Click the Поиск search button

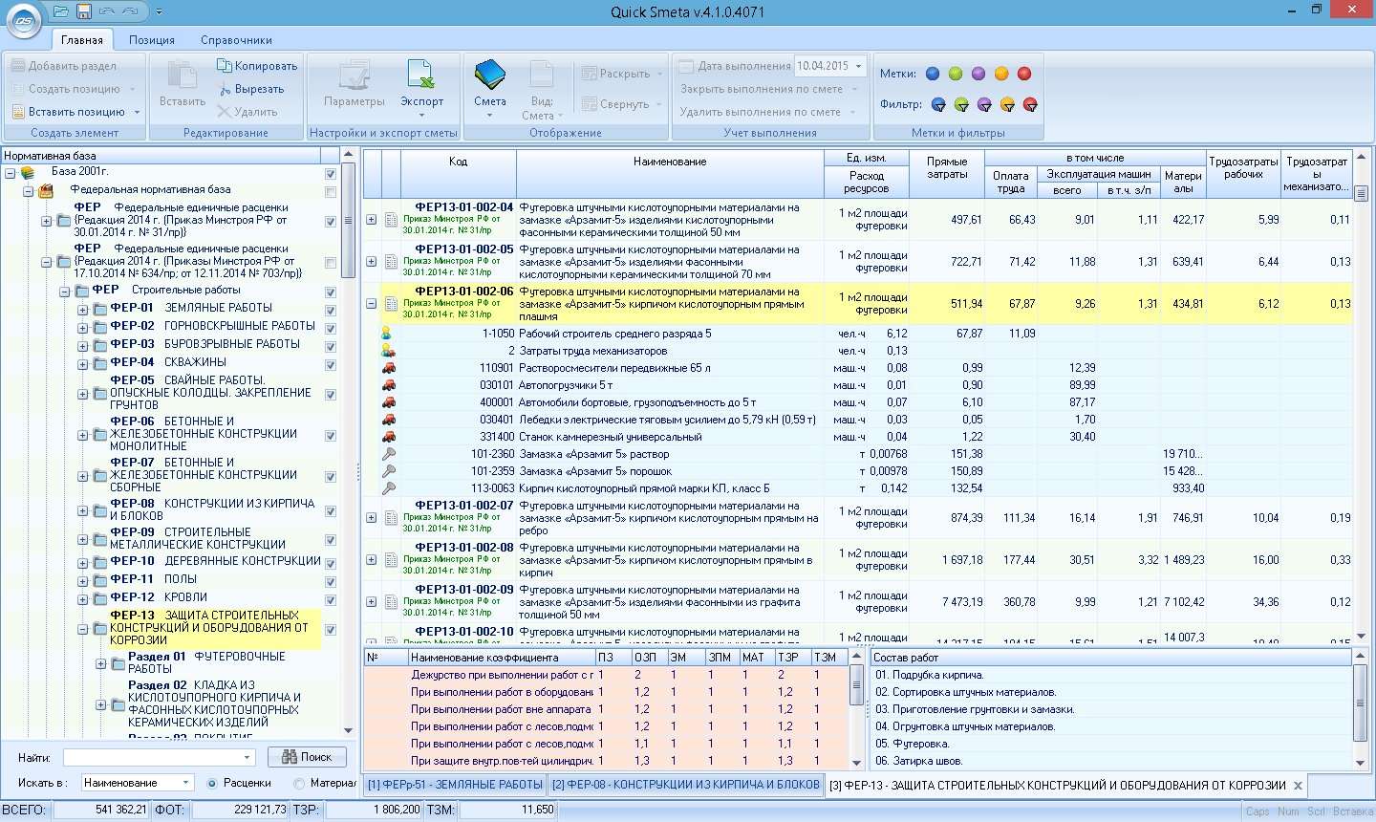point(307,757)
